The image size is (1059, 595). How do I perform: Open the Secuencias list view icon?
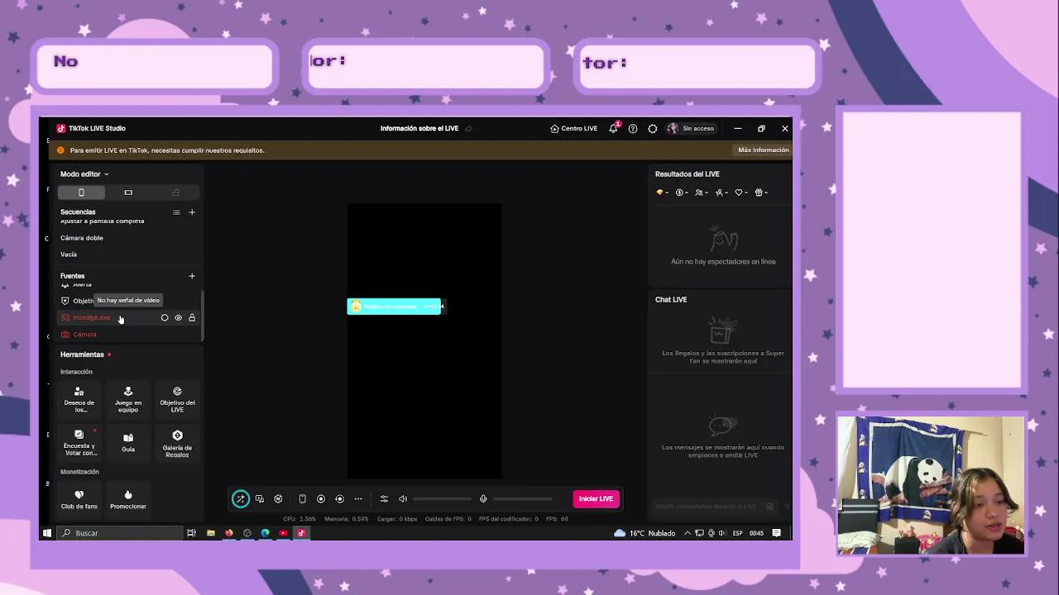coord(176,212)
